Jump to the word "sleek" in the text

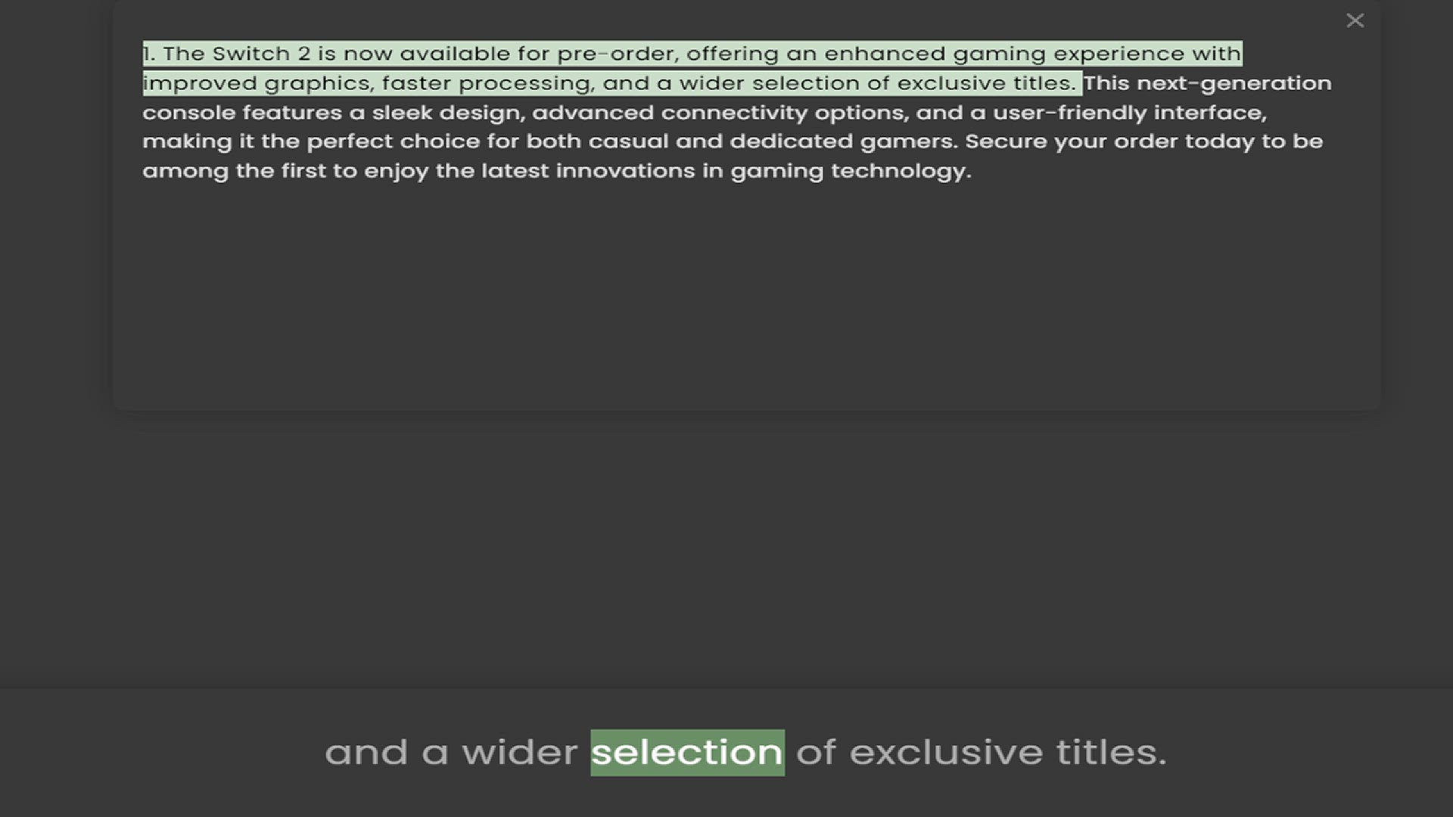click(402, 113)
